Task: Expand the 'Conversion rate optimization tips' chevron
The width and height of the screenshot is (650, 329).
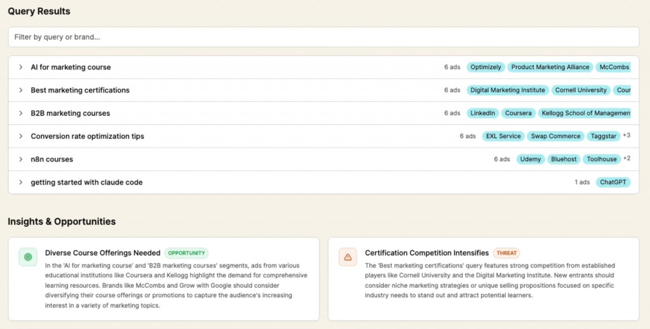Action: coord(21,136)
